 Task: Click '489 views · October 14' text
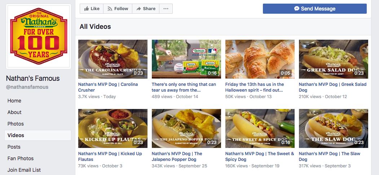(x=175, y=97)
